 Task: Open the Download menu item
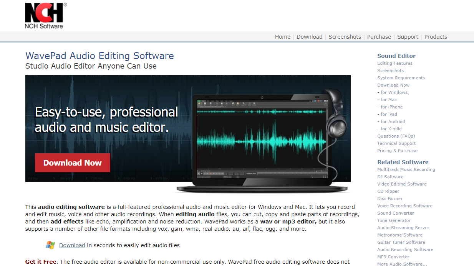click(x=309, y=37)
